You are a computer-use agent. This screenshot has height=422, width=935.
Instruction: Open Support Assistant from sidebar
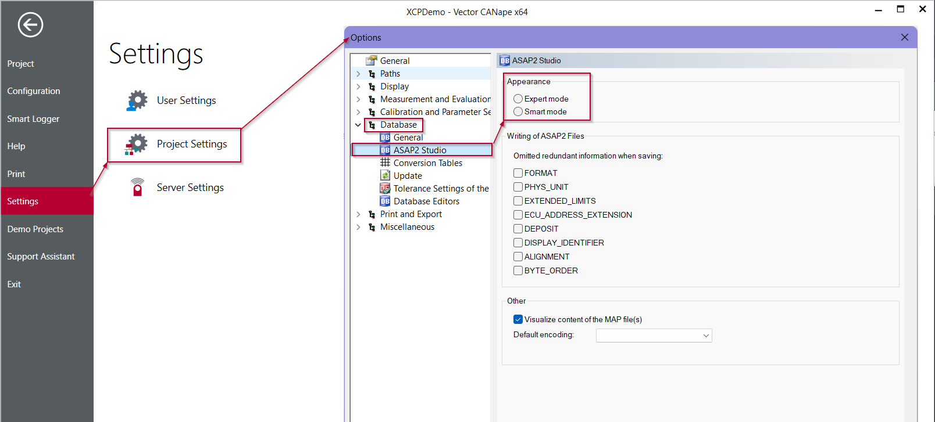click(x=47, y=257)
